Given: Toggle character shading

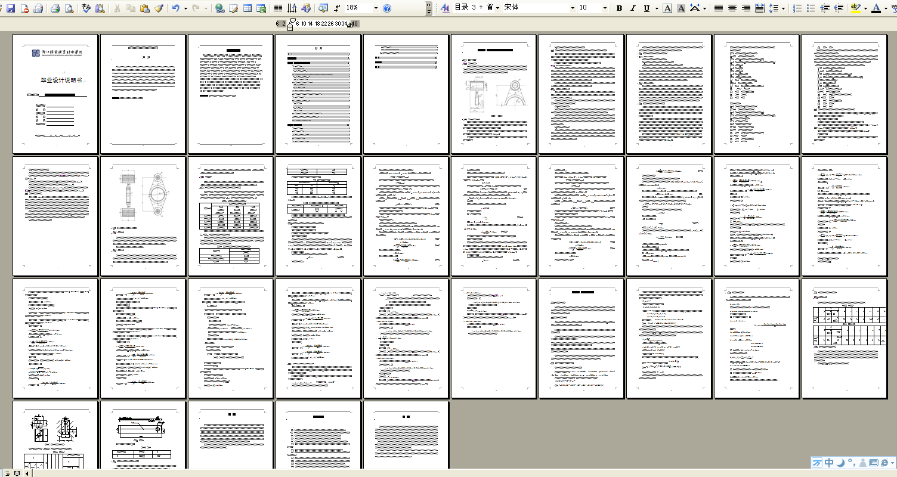Looking at the screenshot, I should click(681, 8).
